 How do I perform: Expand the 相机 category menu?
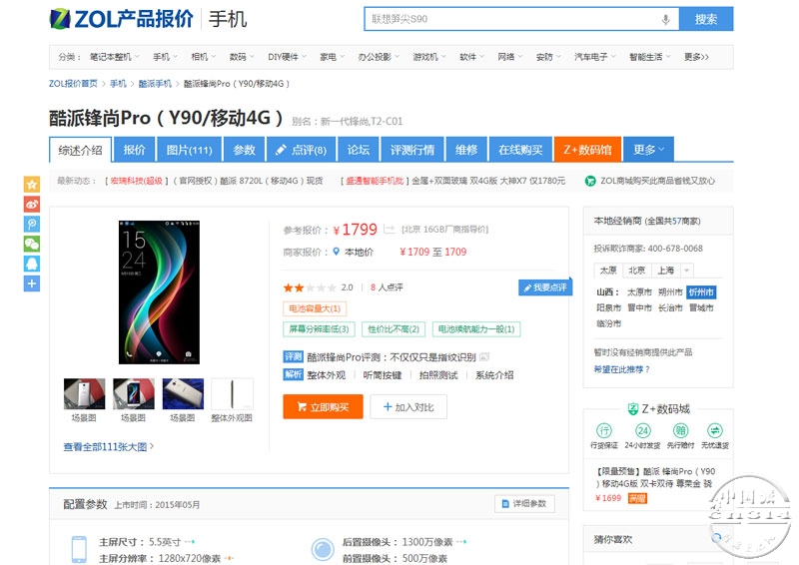pyautogui.click(x=203, y=57)
